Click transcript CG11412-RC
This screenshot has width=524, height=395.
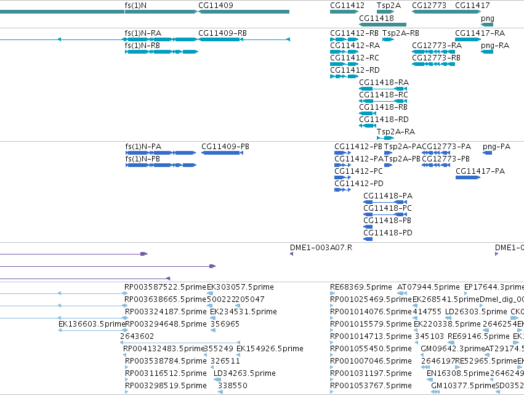[344, 64]
